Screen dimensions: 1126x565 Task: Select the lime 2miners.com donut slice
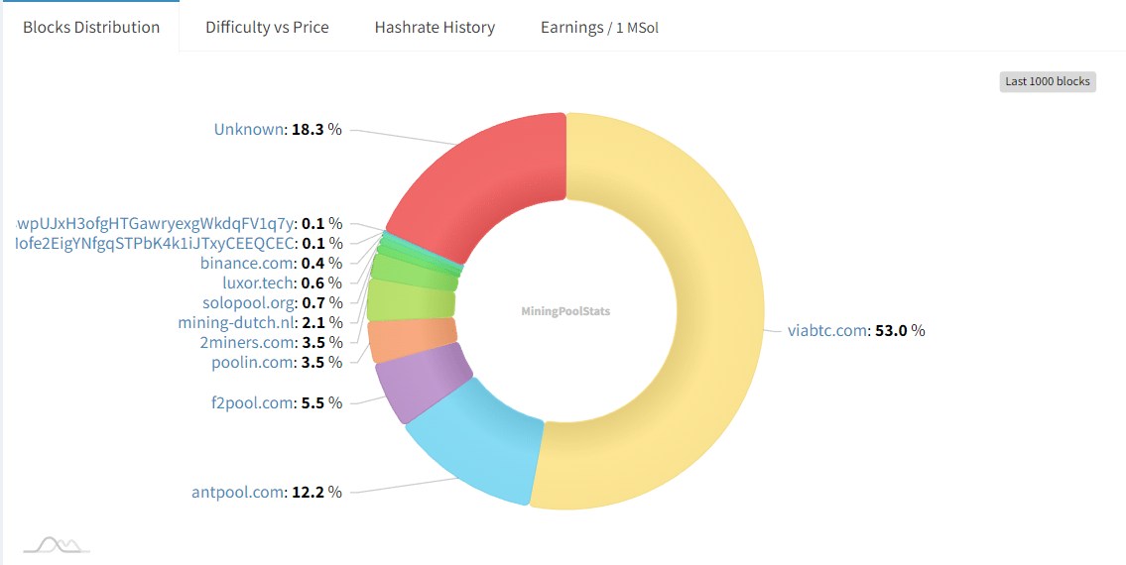point(410,299)
